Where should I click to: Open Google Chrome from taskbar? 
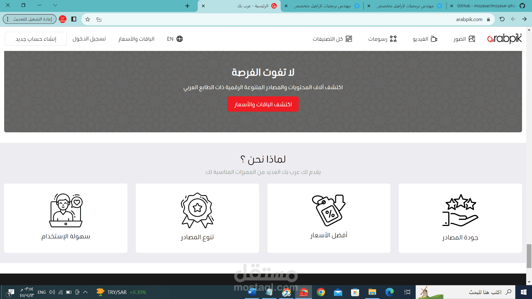click(x=321, y=292)
